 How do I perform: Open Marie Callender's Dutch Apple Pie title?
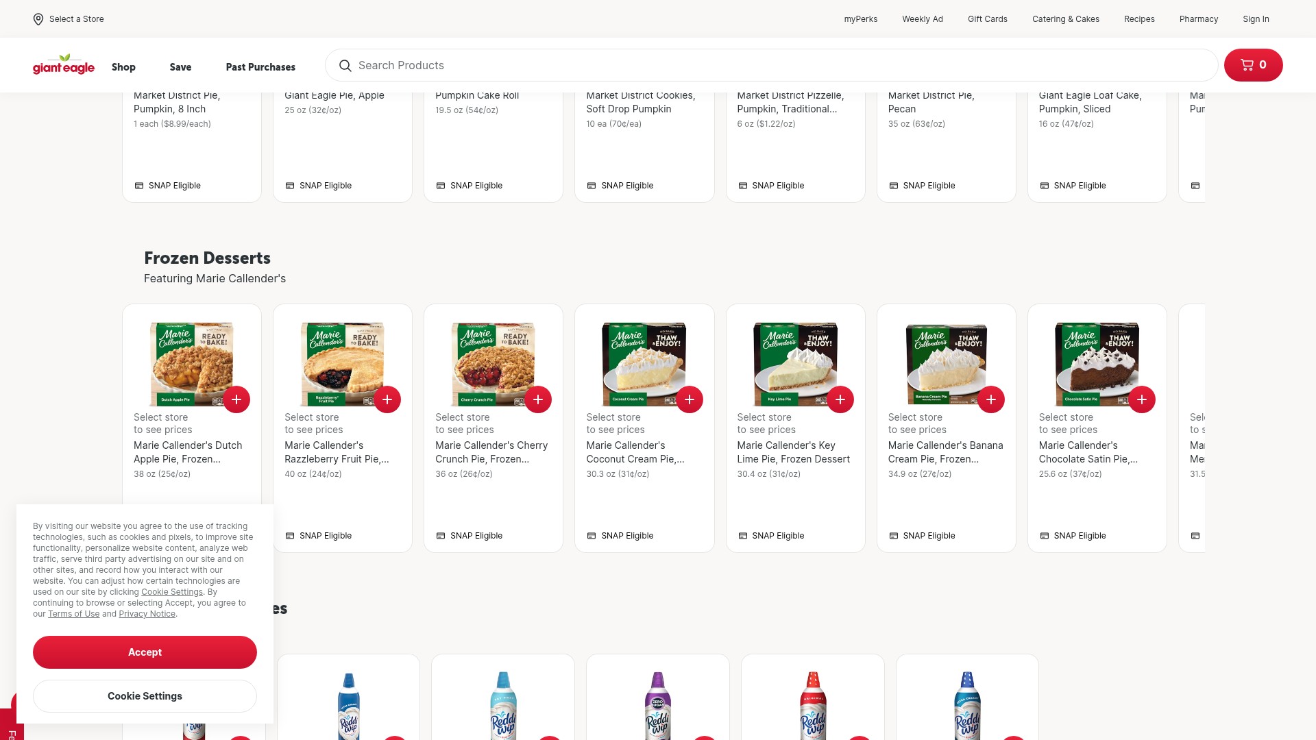188,452
